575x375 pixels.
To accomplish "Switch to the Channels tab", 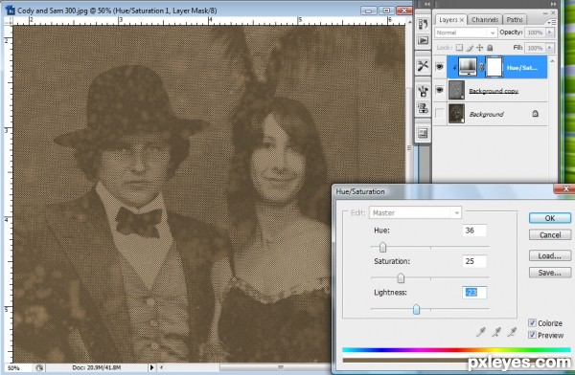I will tap(485, 20).
